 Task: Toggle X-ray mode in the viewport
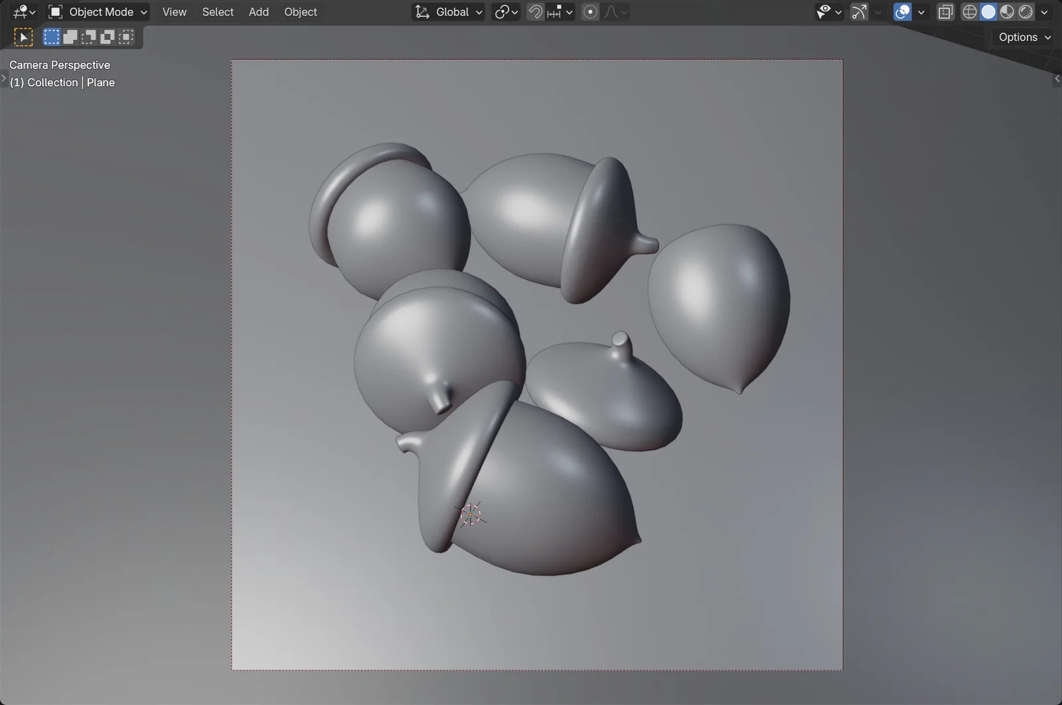click(x=945, y=11)
